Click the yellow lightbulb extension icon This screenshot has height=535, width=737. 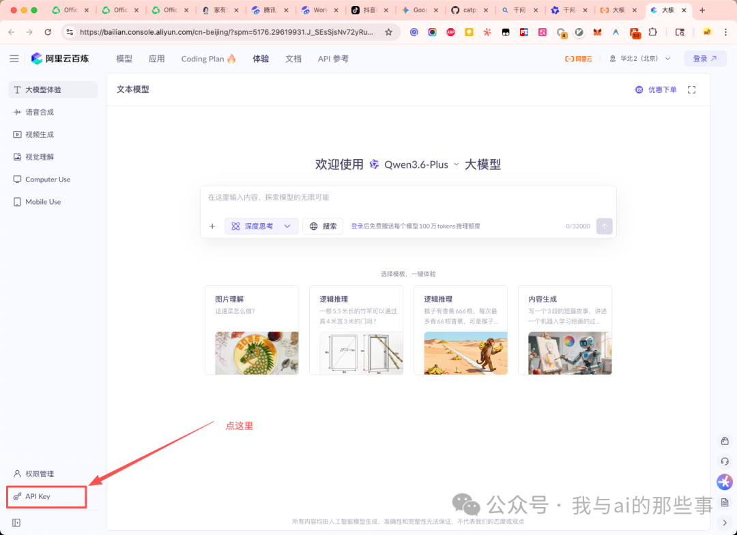pos(469,32)
